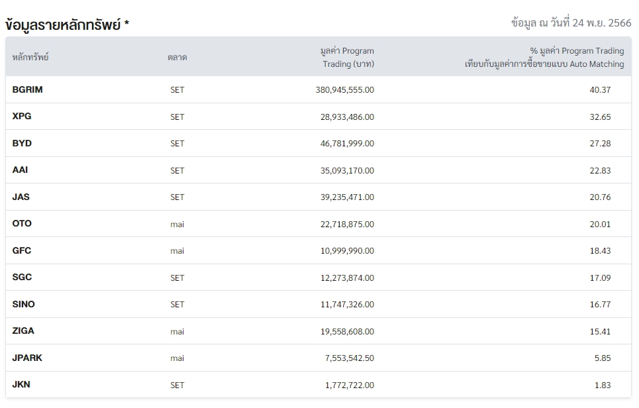Click the 22.83 percentage for AAI

(x=600, y=170)
